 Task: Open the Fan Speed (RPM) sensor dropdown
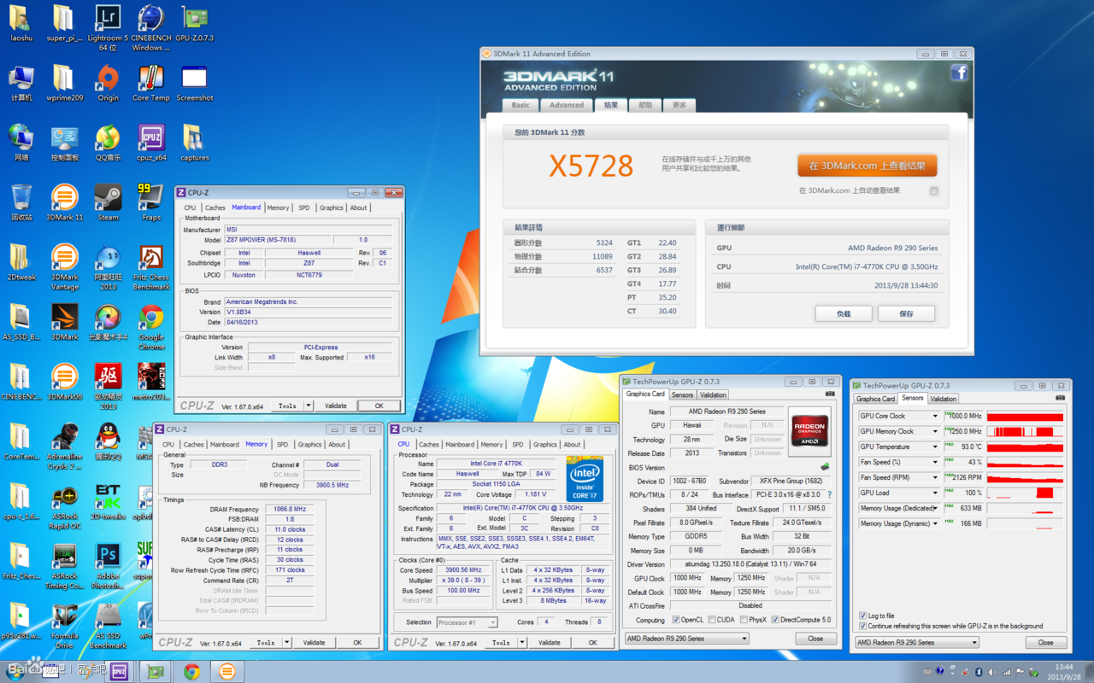[934, 478]
